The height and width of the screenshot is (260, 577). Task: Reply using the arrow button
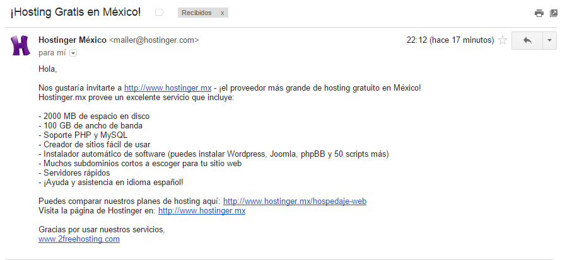527,40
